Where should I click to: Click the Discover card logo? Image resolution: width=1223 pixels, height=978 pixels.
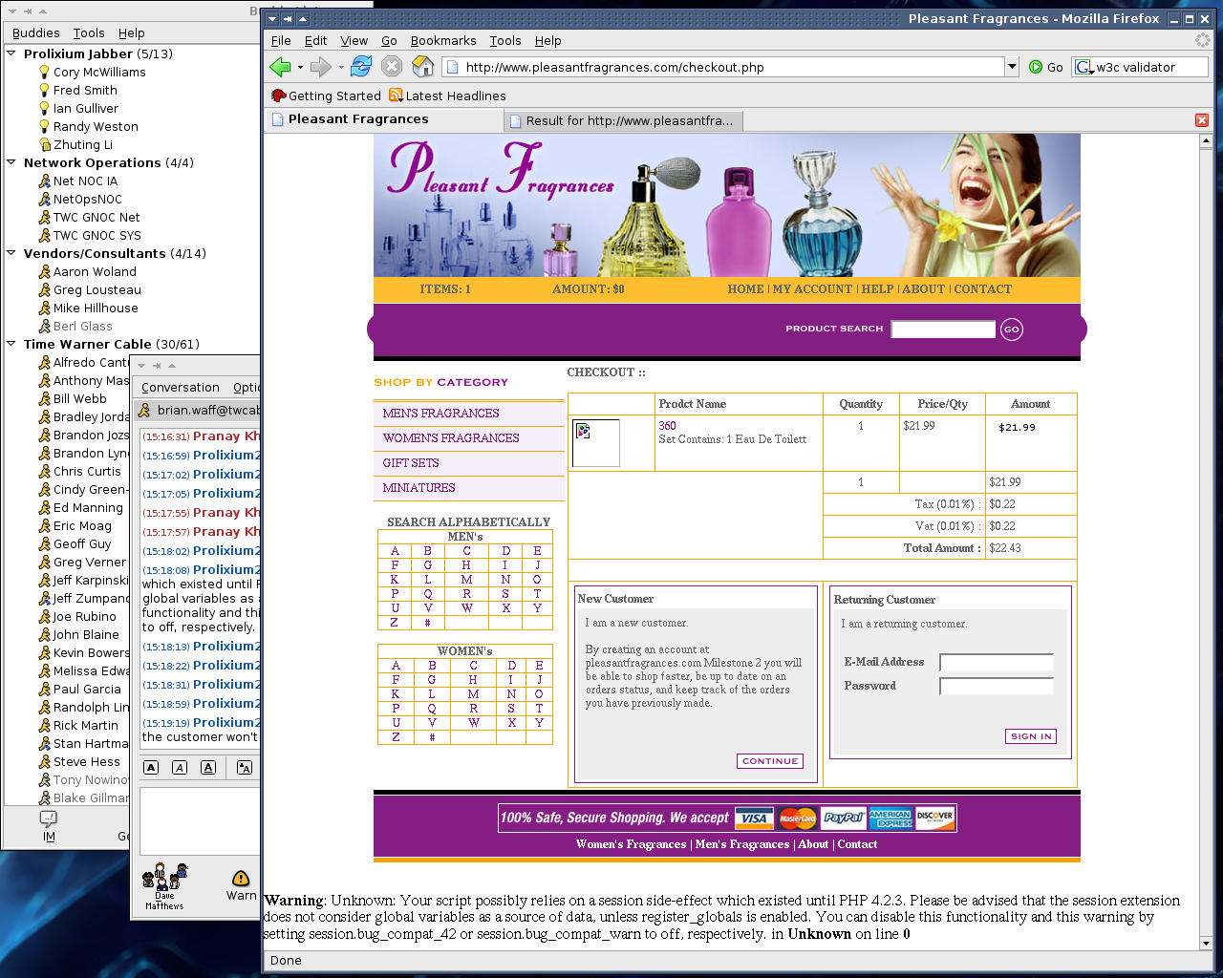click(x=934, y=818)
